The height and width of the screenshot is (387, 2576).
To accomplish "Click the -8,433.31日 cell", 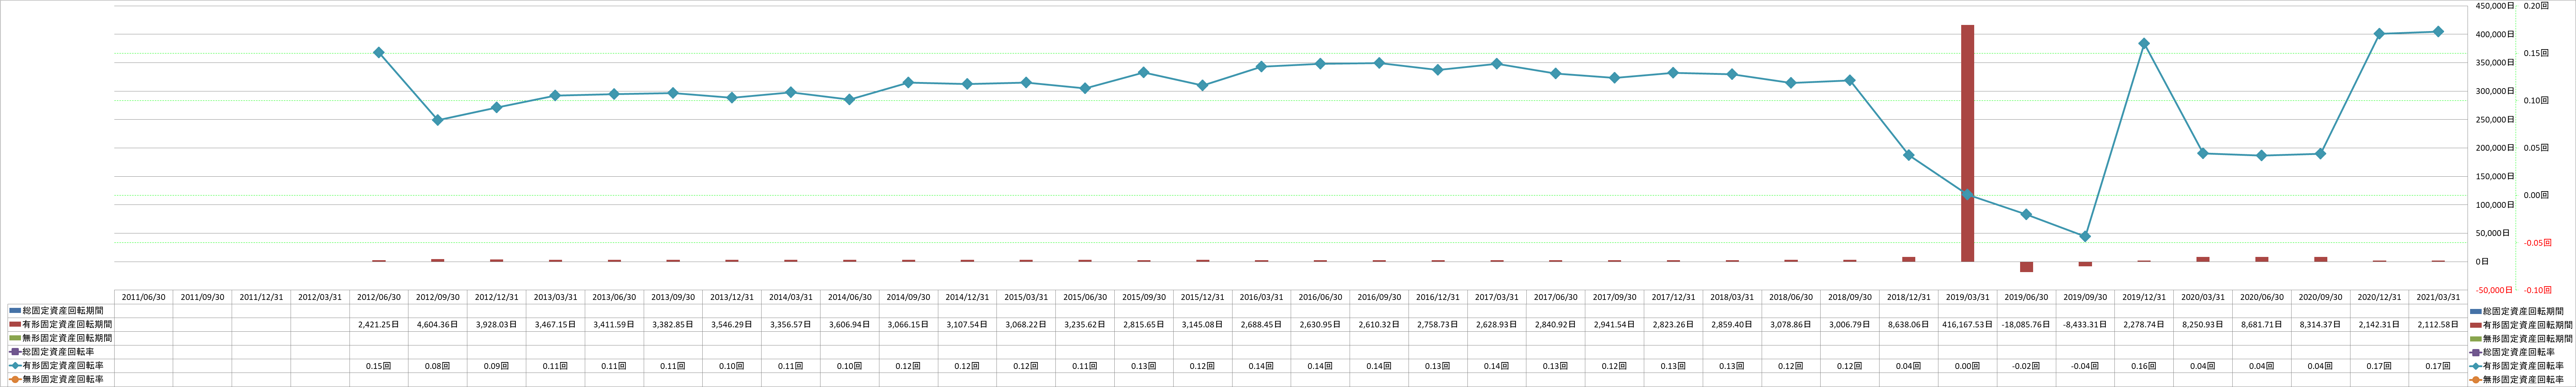I will point(2085,325).
